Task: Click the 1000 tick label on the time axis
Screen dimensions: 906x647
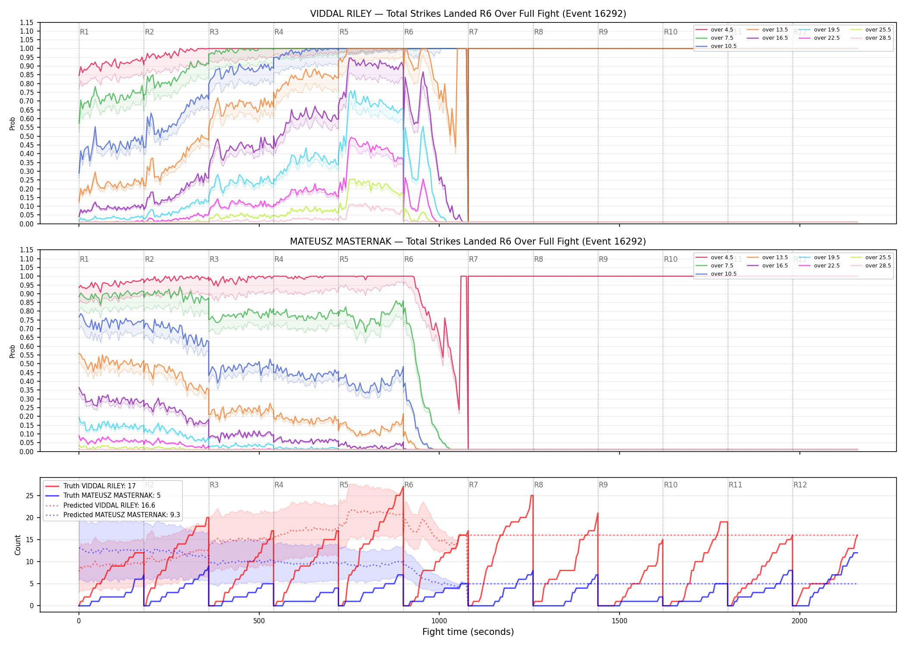Action: [439, 621]
